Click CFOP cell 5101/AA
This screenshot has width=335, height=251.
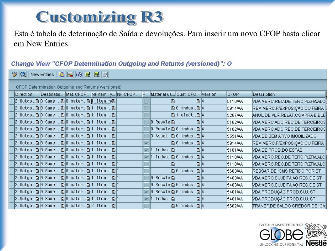[239, 150]
